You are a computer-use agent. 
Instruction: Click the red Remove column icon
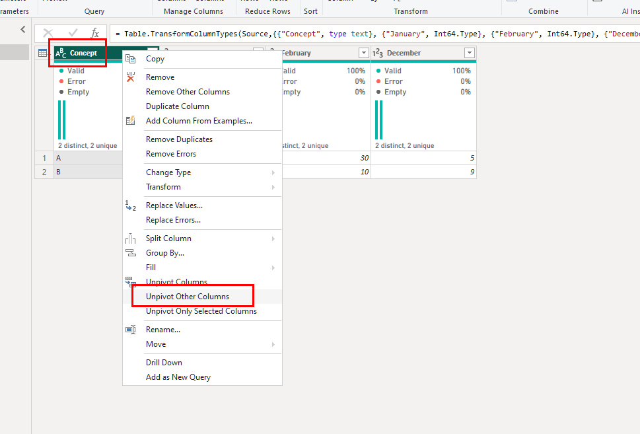pyautogui.click(x=130, y=77)
